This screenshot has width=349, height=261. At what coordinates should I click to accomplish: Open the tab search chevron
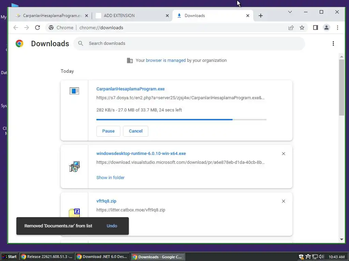pos(290,12)
